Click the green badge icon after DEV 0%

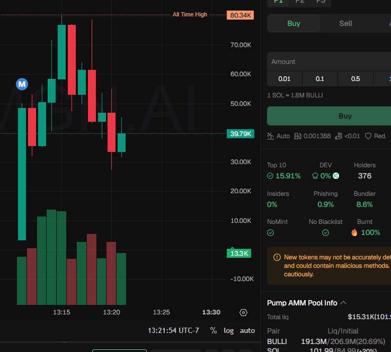click(336, 176)
